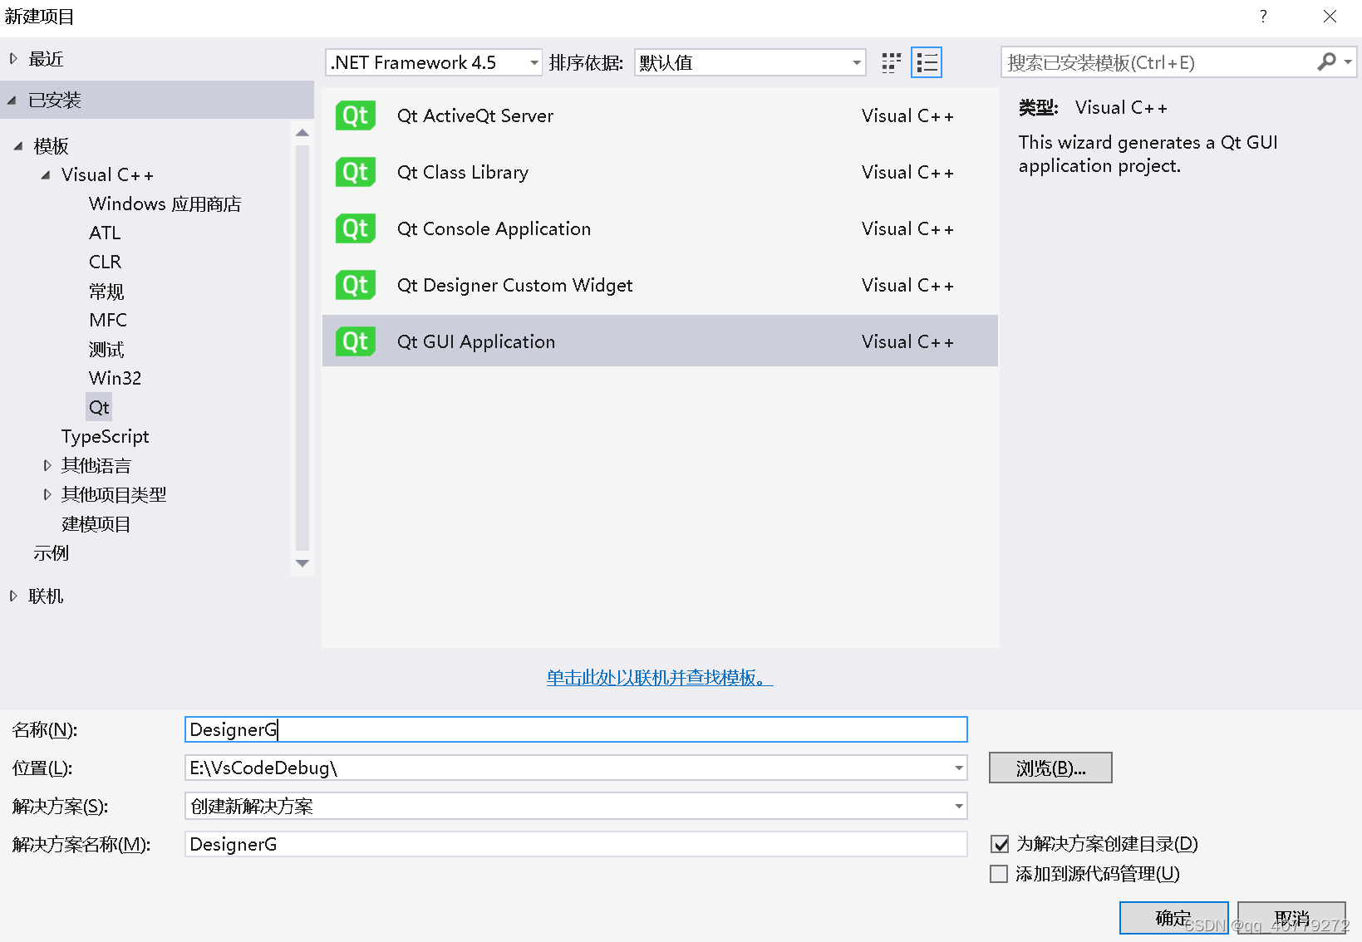Expand the 联机 section

pyautogui.click(x=13, y=596)
